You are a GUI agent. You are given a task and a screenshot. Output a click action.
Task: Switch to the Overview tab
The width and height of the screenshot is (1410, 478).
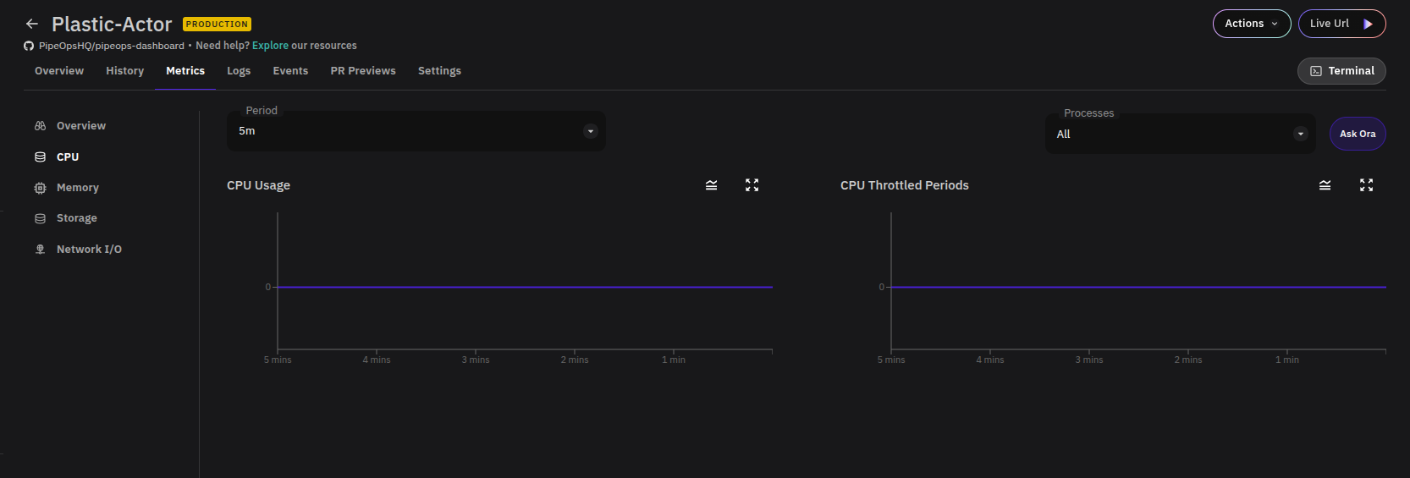coord(59,71)
